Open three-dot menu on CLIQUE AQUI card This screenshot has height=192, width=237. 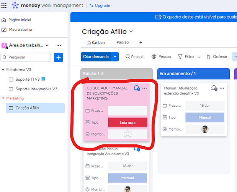[144, 88]
